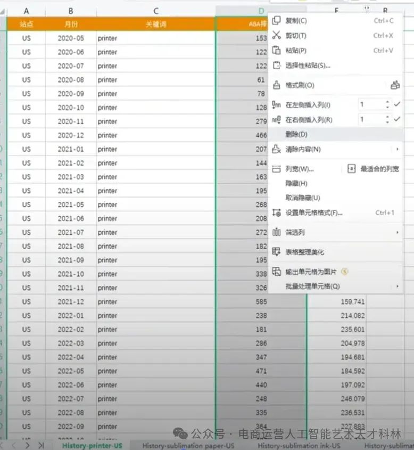The image size is (414, 450).
Task: Go to next sheet using arrow
Action: tap(28, 445)
